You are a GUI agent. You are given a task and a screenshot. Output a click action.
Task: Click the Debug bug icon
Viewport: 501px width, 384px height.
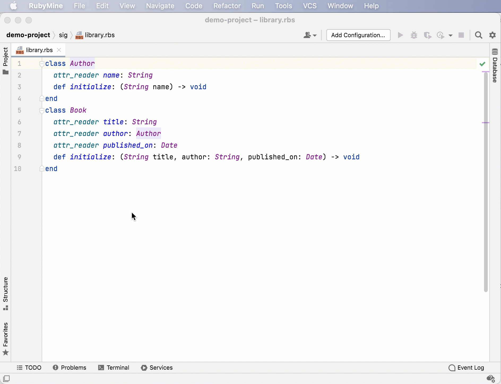point(414,35)
